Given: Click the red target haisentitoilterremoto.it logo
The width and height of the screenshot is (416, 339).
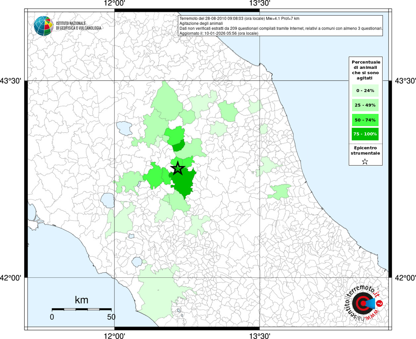Looking at the screenshot, I should [362, 304].
